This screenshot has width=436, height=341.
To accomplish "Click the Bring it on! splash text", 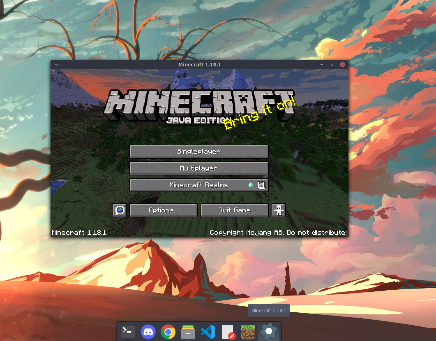I will coord(260,113).
